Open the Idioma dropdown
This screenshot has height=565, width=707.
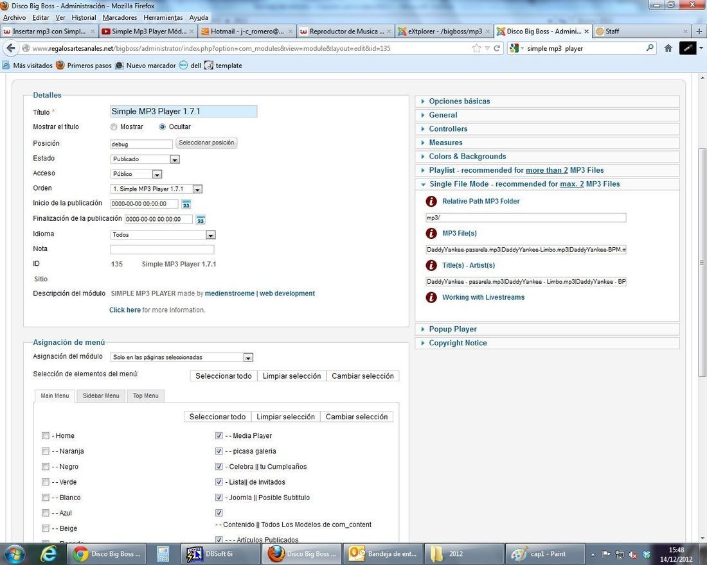(x=163, y=235)
